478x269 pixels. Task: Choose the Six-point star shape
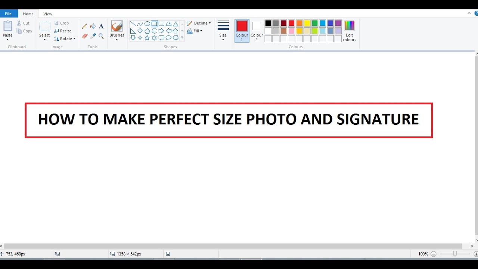click(x=154, y=38)
